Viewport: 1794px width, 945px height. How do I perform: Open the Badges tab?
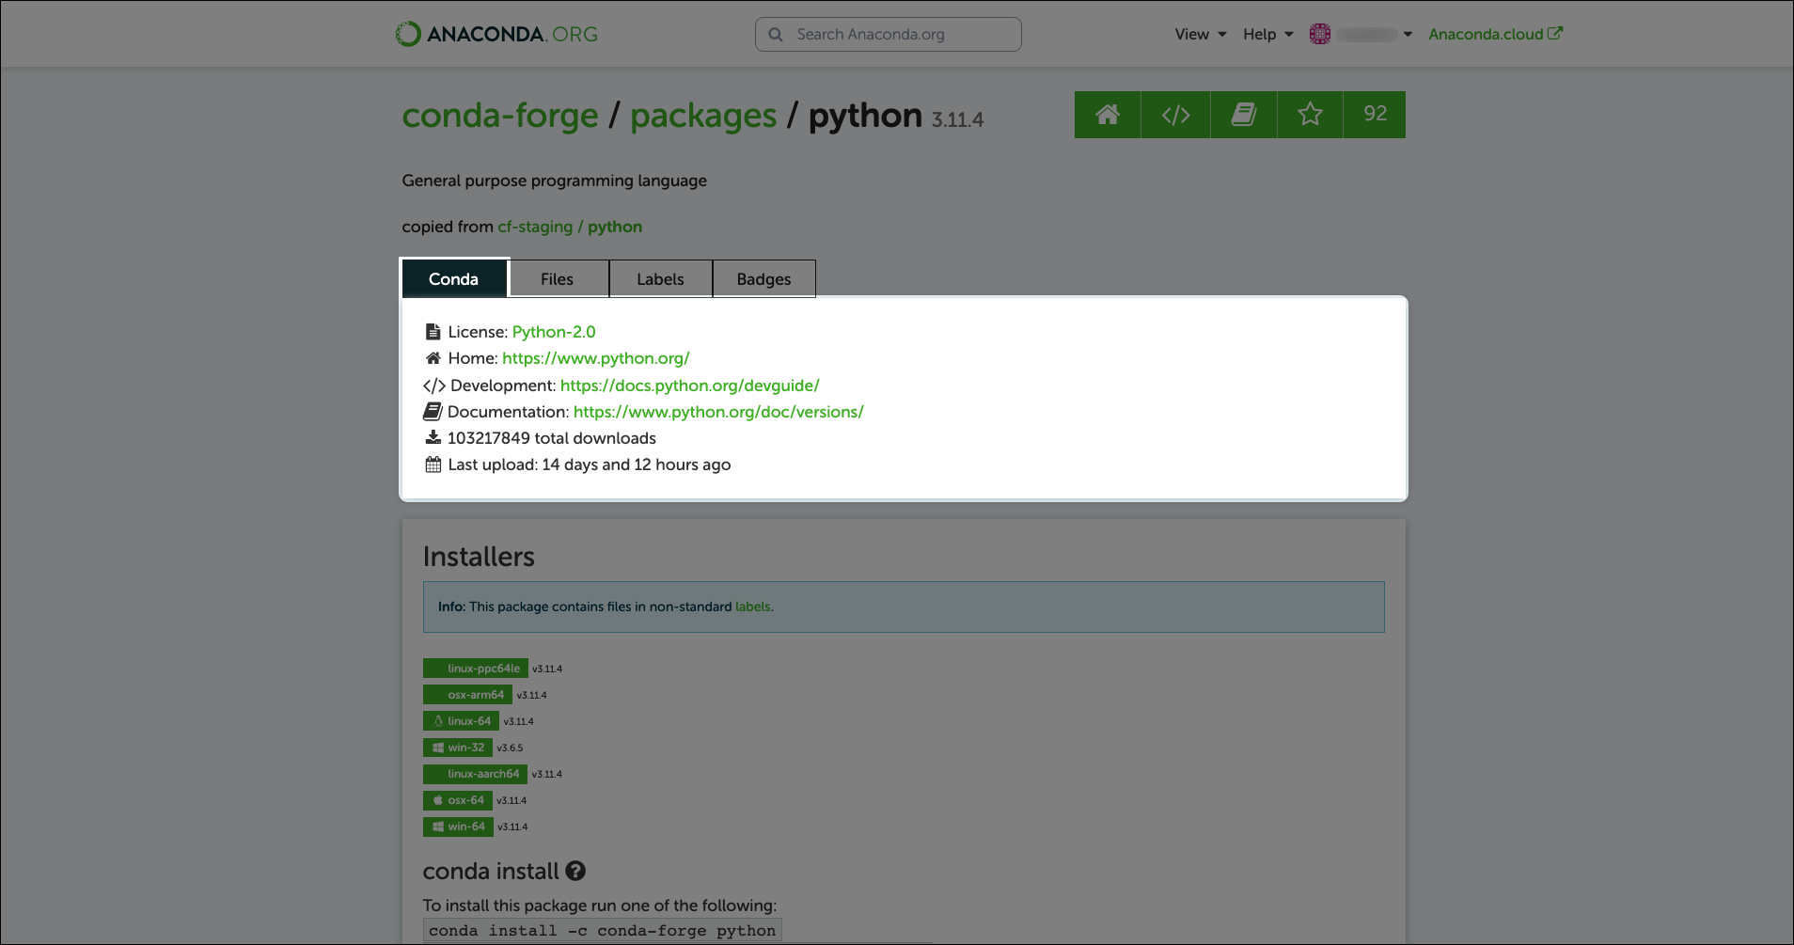click(x=764, y=279)
